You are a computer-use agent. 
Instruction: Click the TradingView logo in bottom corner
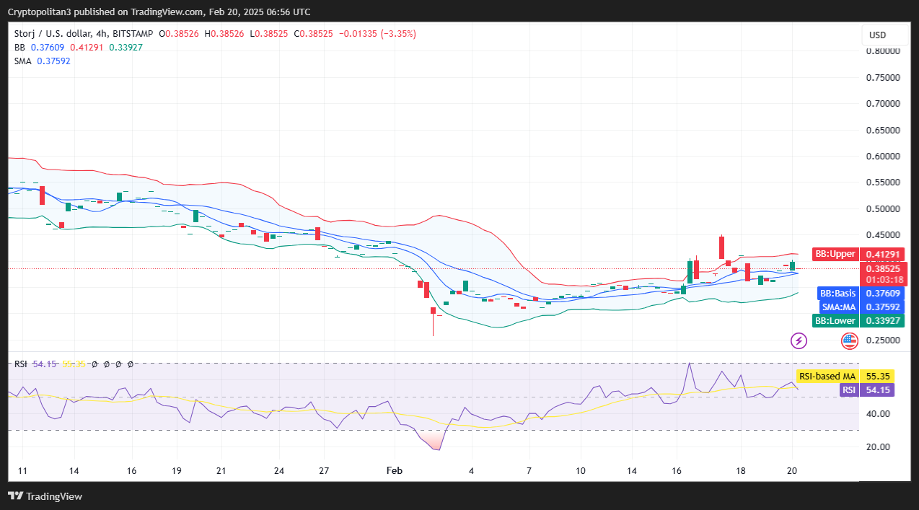click(45, 496)
